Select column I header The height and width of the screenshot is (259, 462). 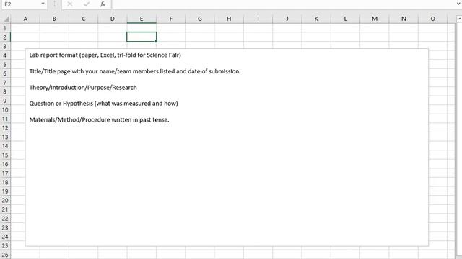pyautogui.click(x=258, y=19)
